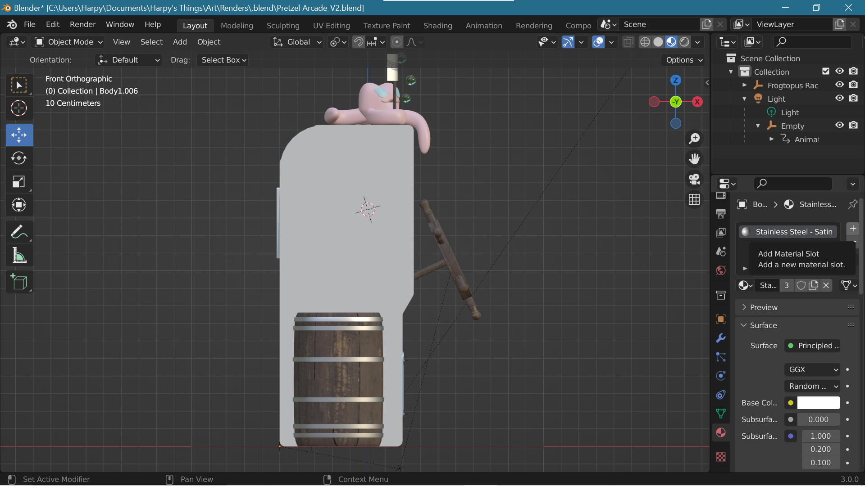Hide the Light object with eye icon
865x486 pixels.
click(840, 98)
